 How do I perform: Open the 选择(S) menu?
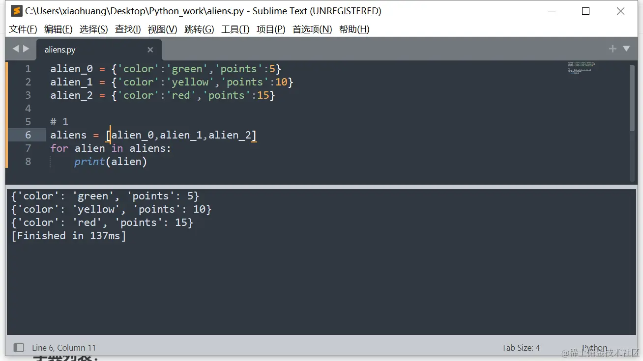(93, 29)
